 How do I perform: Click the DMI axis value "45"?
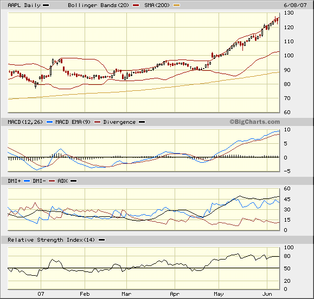tap(287, 199)
